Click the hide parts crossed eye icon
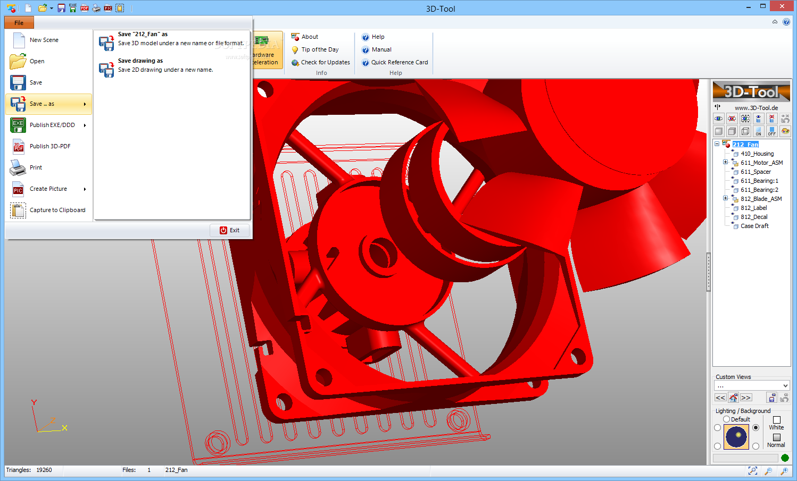797x481 pixels. coord(732,119)
